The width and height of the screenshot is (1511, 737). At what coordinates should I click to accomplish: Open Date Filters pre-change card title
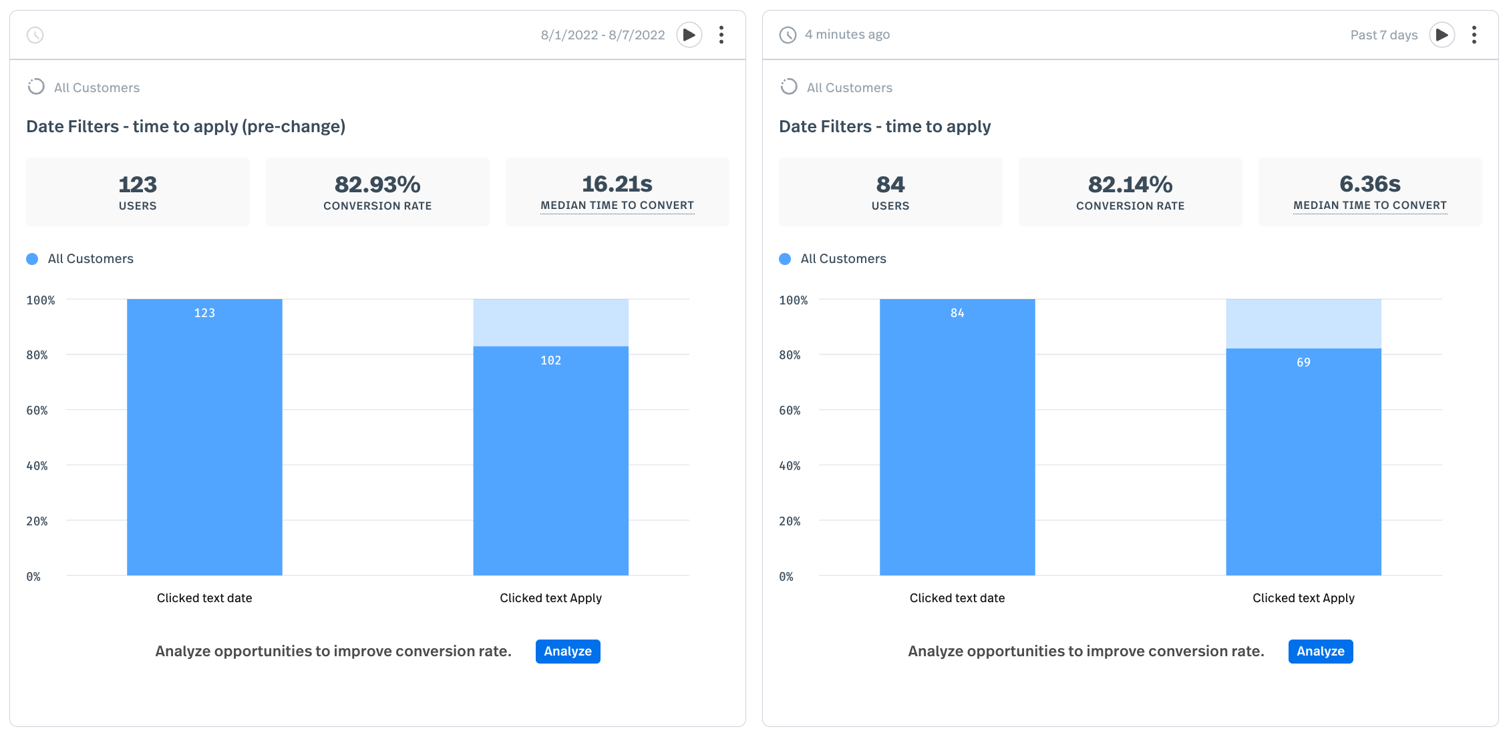186,126
